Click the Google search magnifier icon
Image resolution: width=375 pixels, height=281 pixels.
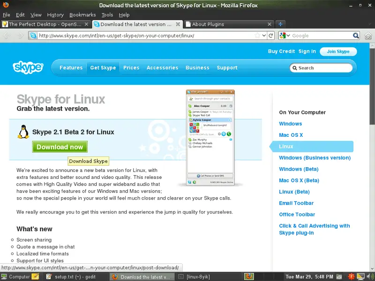(356, 36)
